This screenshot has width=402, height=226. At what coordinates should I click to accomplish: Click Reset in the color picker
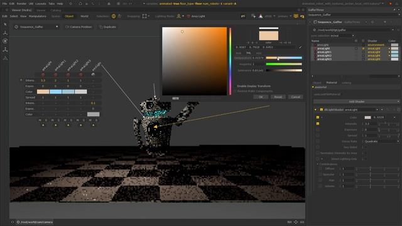tap(278, 97)
